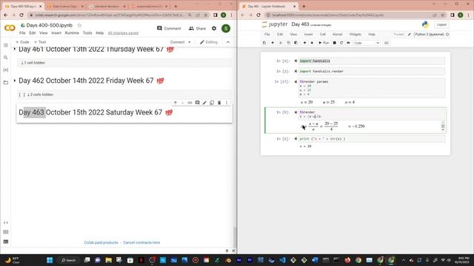Image resolution: width=474 pixels, height=266 pixels.
Task: Open Jupyter File menu
Action: click(x=267, y=35)
